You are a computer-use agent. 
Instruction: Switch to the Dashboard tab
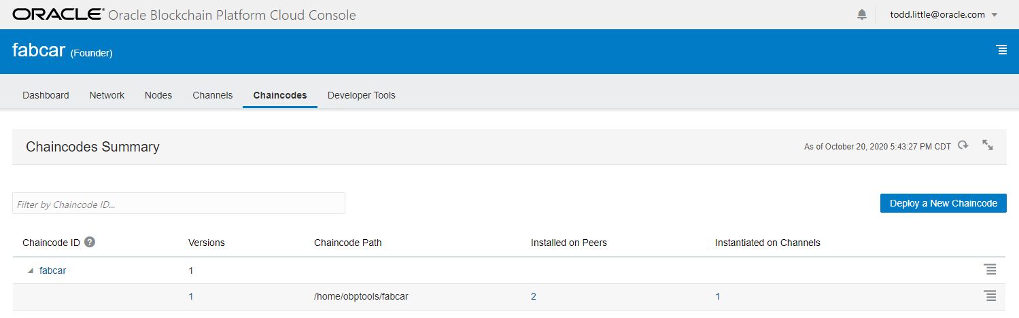46,95
